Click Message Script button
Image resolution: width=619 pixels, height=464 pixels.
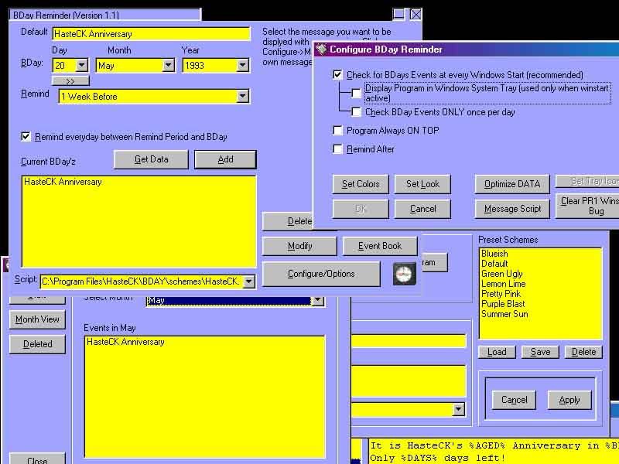[511, 209]
